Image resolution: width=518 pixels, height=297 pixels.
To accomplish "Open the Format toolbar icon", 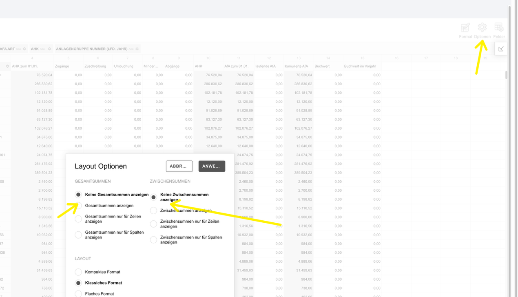I will tap(465, 28).
